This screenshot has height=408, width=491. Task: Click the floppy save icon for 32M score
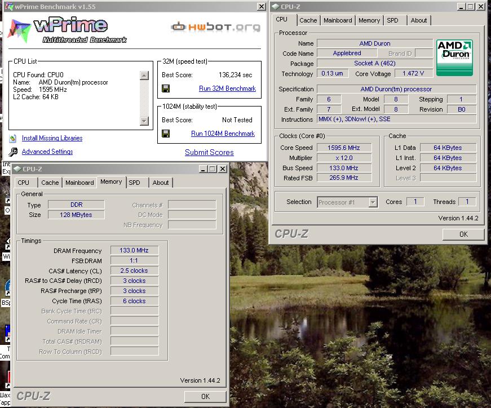[166, 88]
